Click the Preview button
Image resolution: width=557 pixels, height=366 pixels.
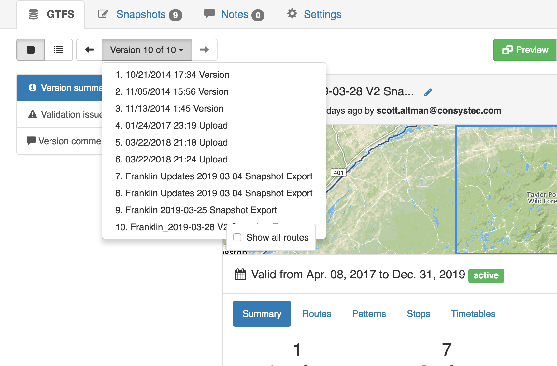pos(525,50)
